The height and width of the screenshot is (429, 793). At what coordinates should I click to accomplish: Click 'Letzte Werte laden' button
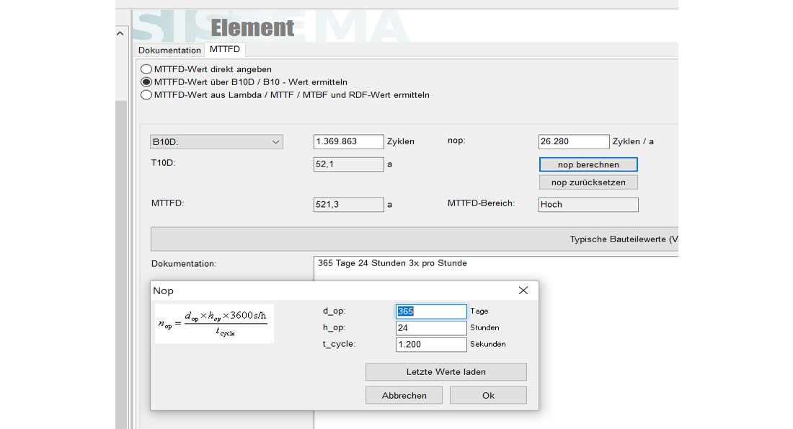pos(446,372)
